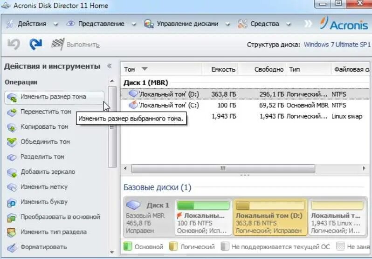Click the Изменить букву icon
Viewport: 372px width, 259px height.
12,202
